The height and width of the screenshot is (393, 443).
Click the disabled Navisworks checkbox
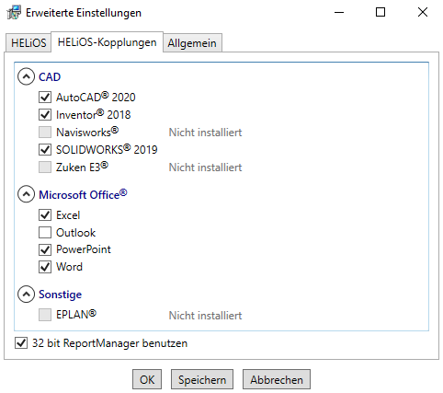(x=45, y=133)
